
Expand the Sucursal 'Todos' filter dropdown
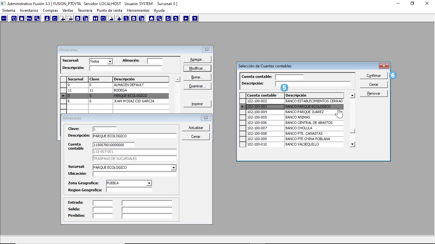coord(110,61)
